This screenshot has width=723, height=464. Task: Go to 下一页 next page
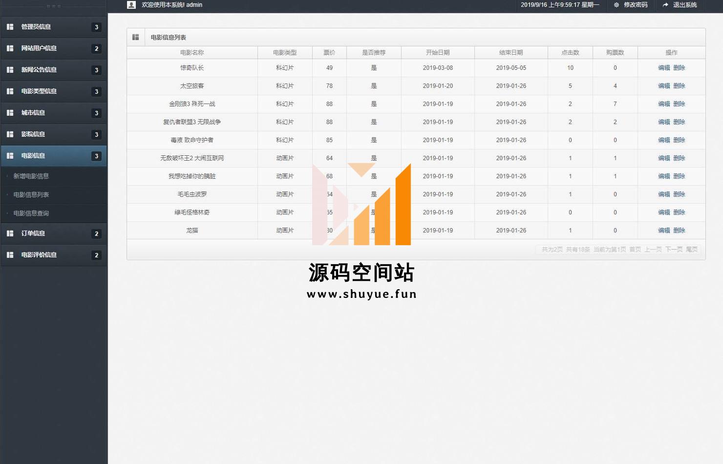pyautogui.click(x=674, y=250)
